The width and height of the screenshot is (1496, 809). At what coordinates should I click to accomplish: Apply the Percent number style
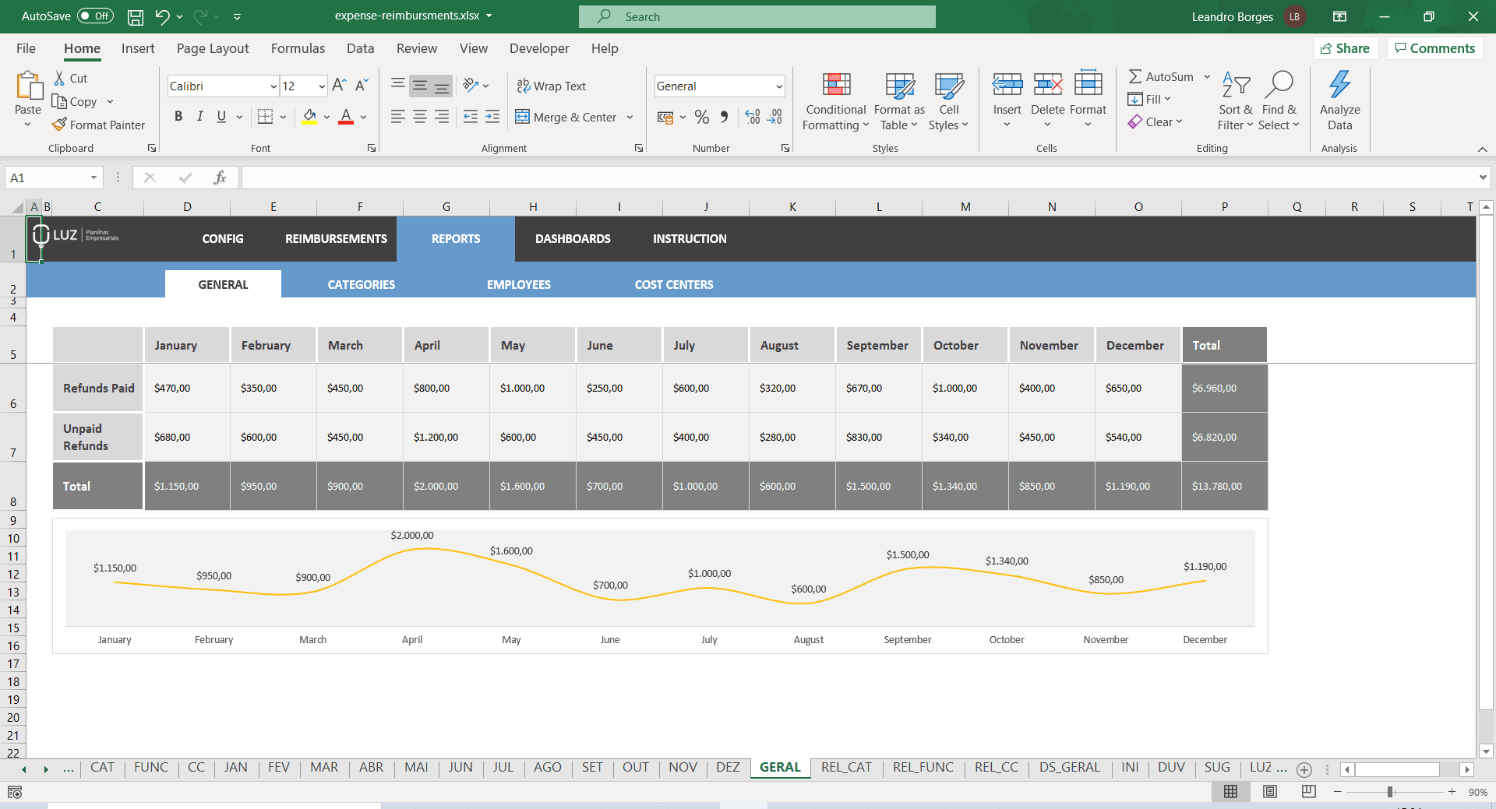pyautogui.click(x=702, y=117)
